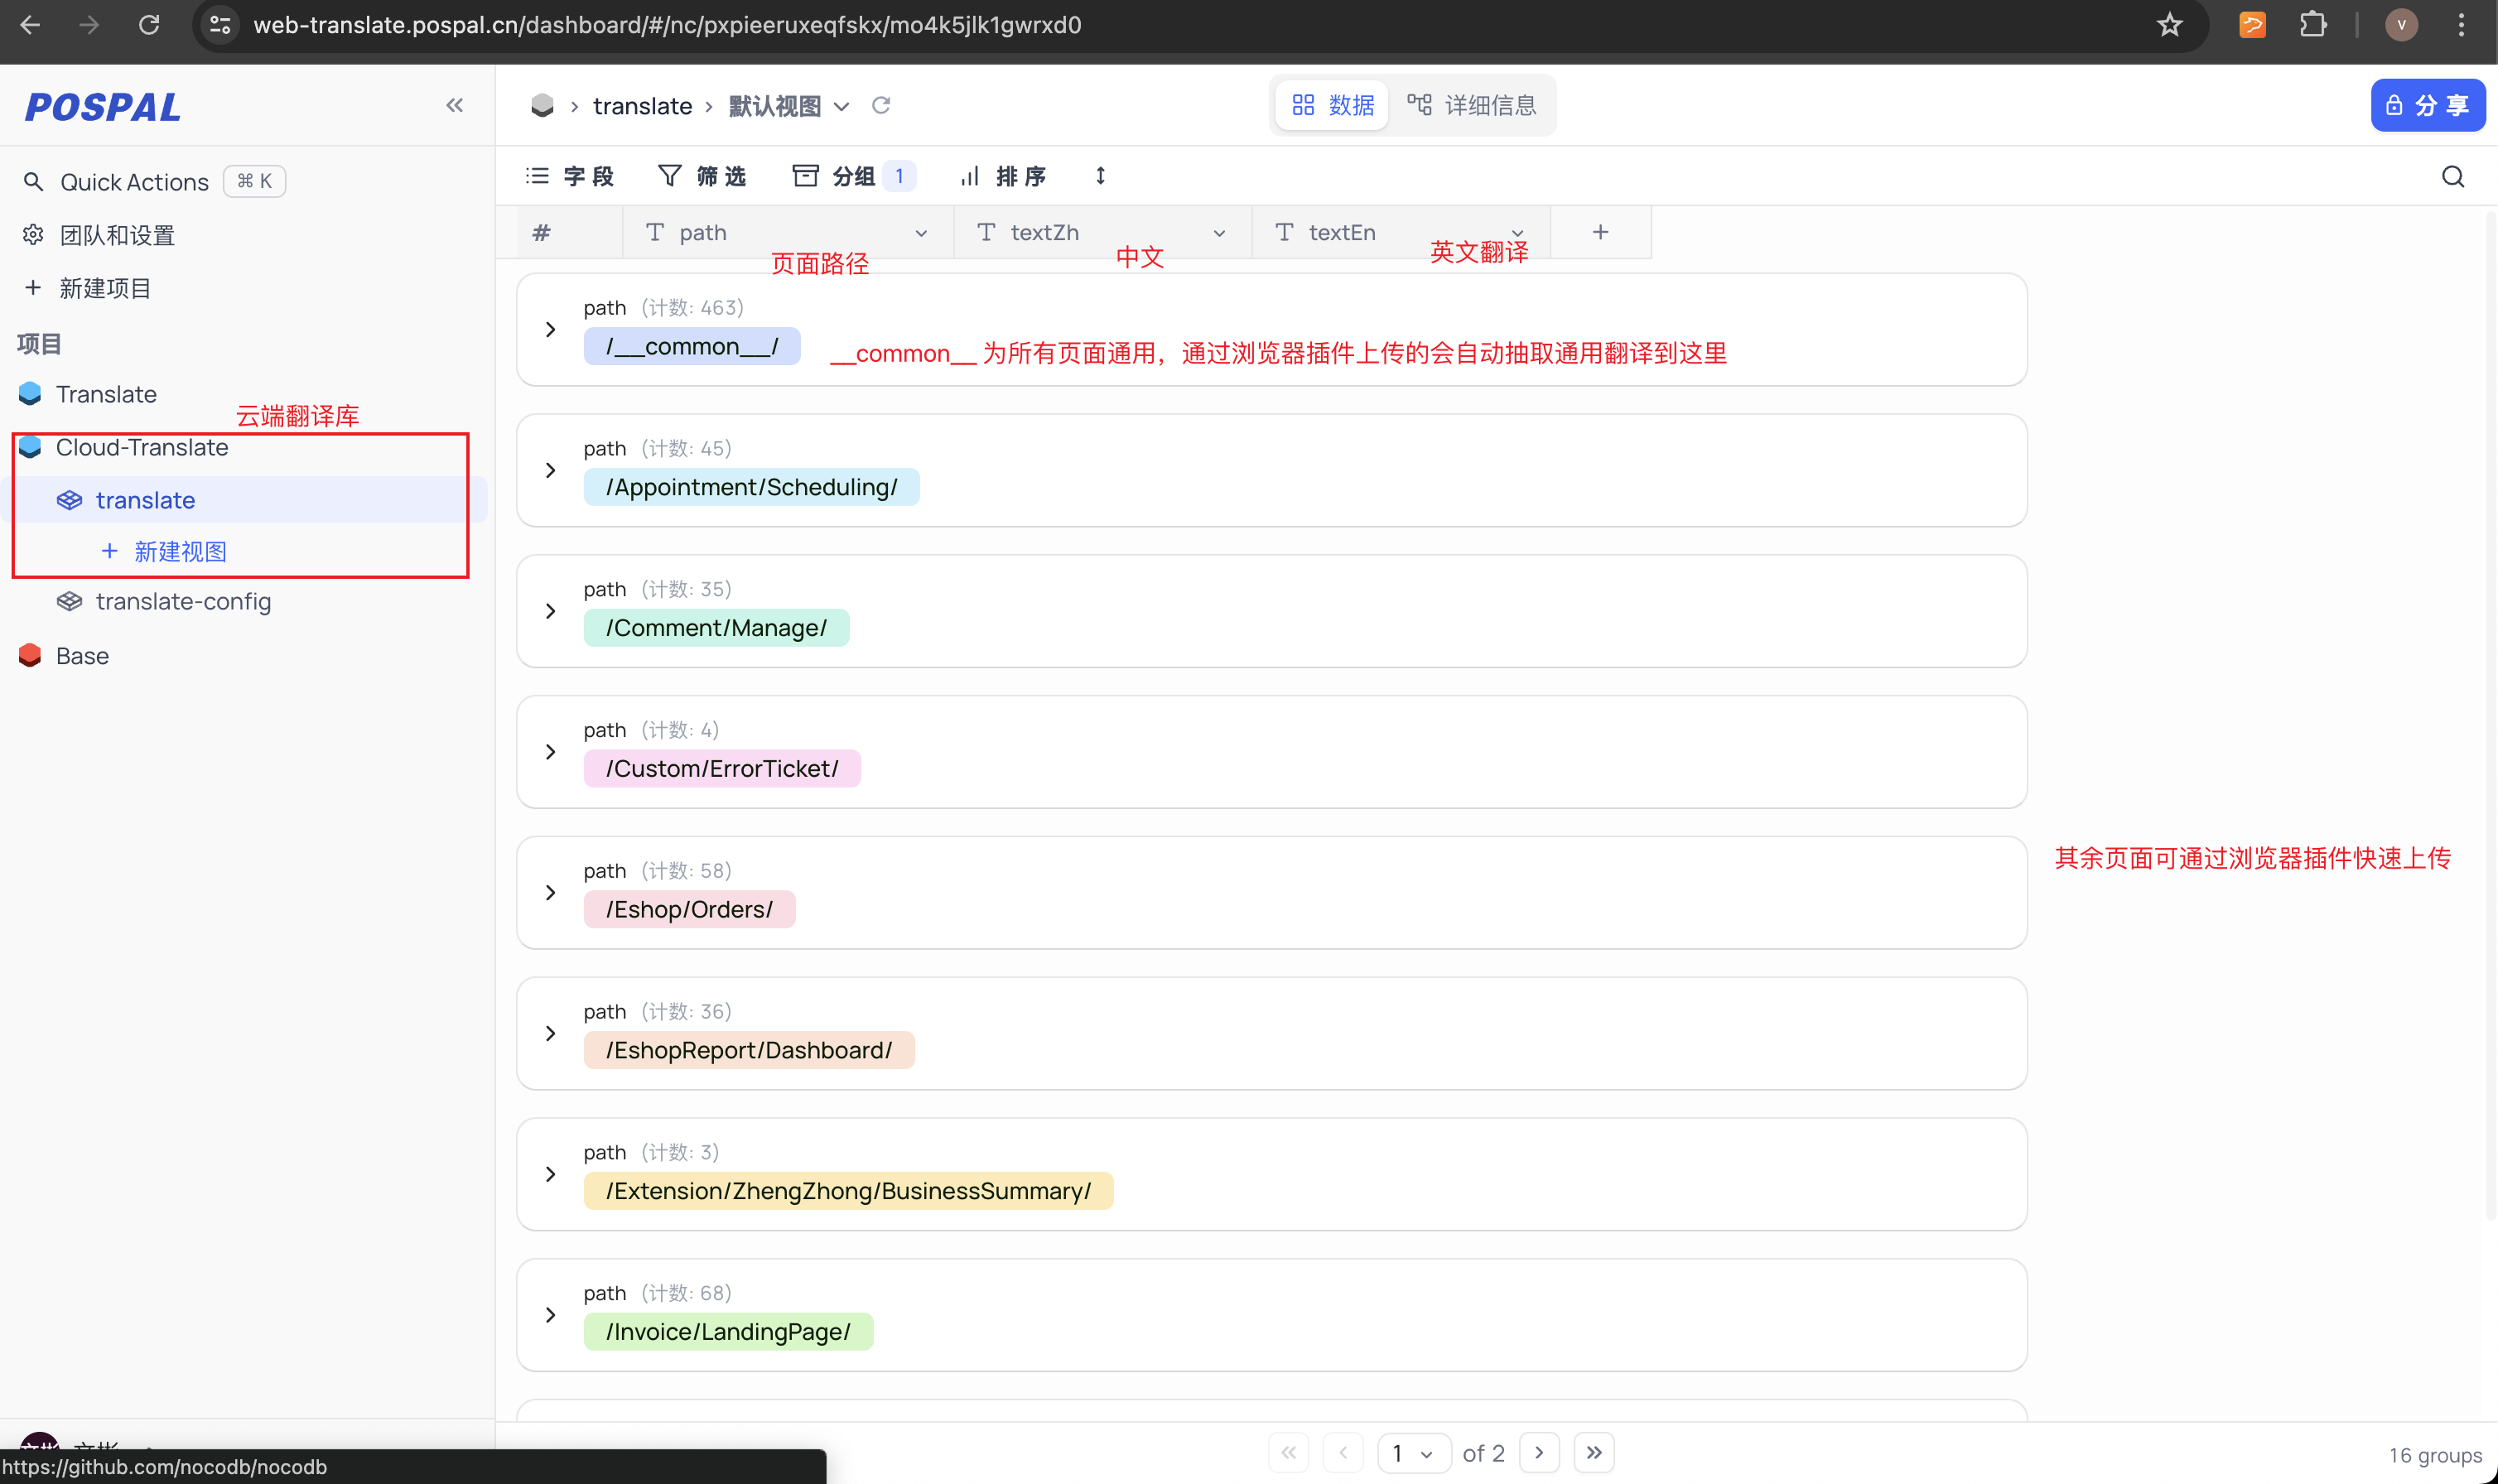Screen dimensions: 2498x1484
Task: Open the 排序 sort tool
Action: point(1003,176)
